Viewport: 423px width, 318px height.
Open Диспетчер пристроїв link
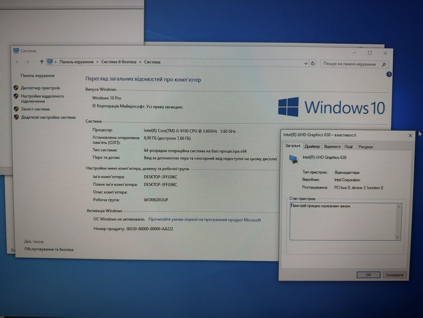(x=40, y=88)
